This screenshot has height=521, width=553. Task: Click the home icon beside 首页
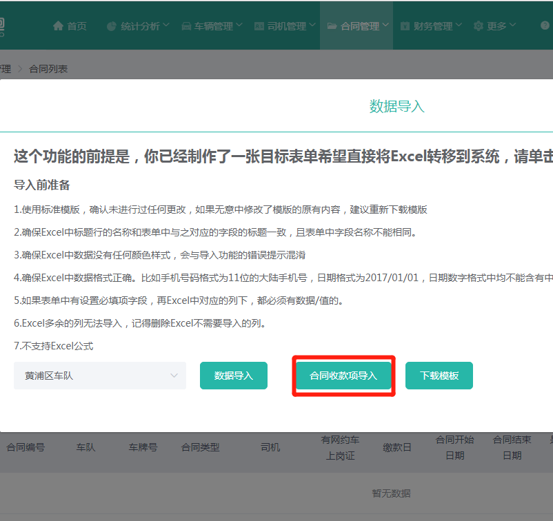pos(58,26)
